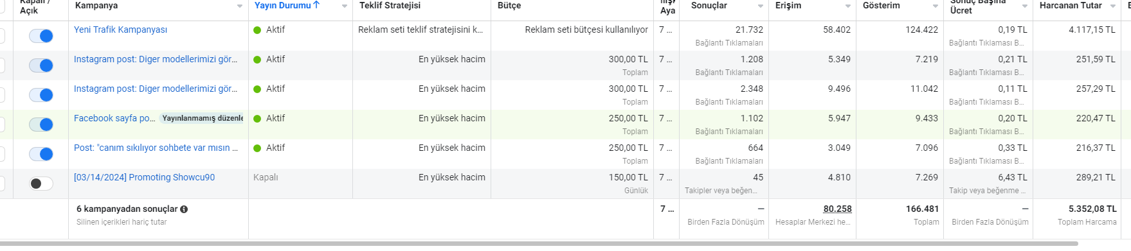Expand the Harcanan Tutar column dropdown
The height and width of the screenshot is (251, 1131).
[1113, 6]
